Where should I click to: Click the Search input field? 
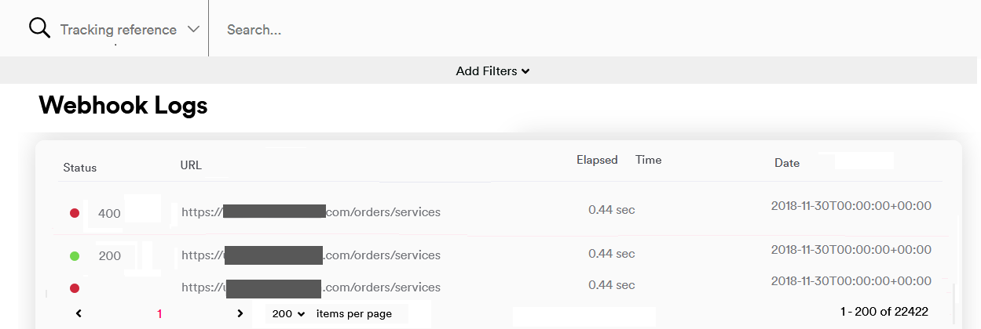click(550, 30)
